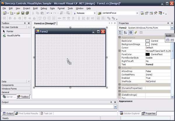Click the Find in Files binoculars icon
175x121 pixels.
tap(99, 13)
